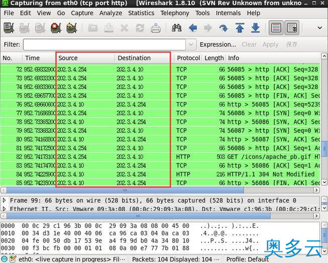The height and width of the screenshot is (263, 328).
Task: Click the packet list horizontal scrollbar
Action: (x=125, y=190)
